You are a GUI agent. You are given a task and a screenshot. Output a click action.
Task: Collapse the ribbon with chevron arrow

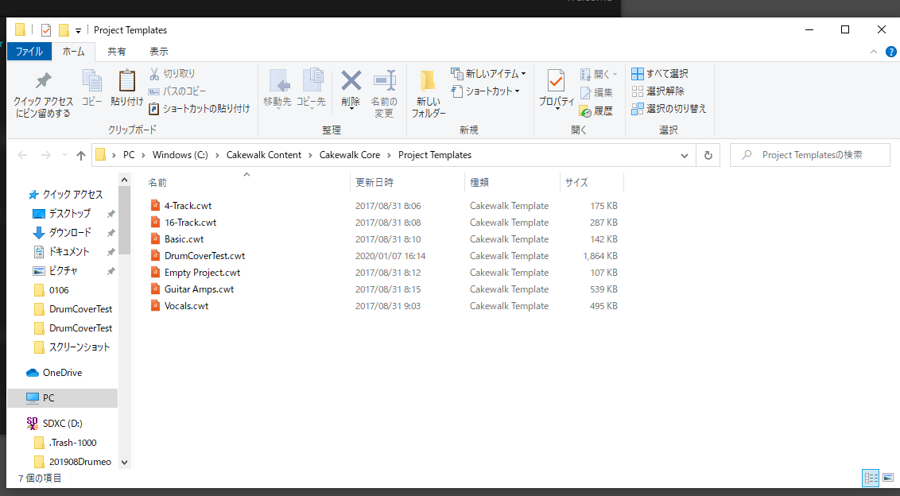874,52
